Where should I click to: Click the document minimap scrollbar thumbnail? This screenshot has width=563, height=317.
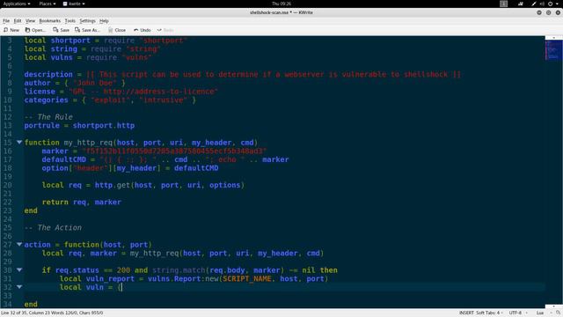pos(553,50)
